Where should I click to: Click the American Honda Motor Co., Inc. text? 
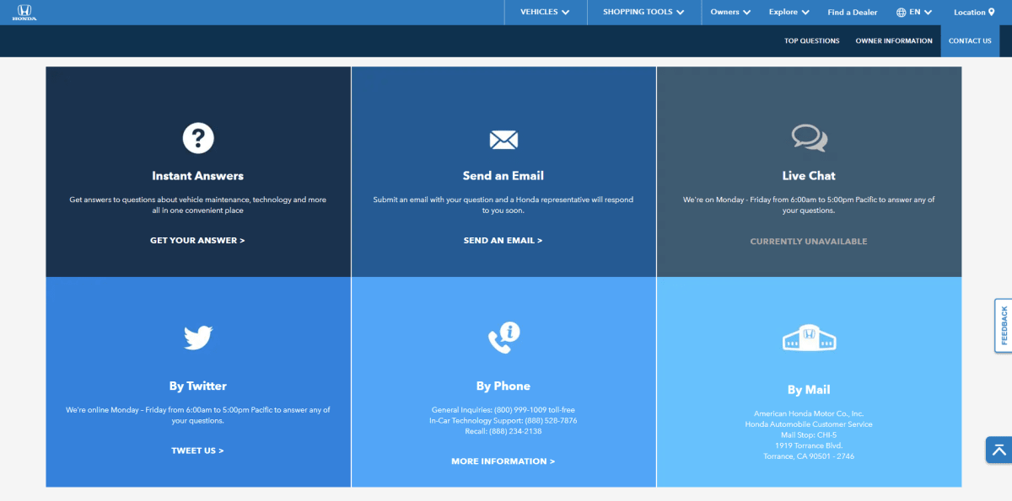[x=809, y=413]
